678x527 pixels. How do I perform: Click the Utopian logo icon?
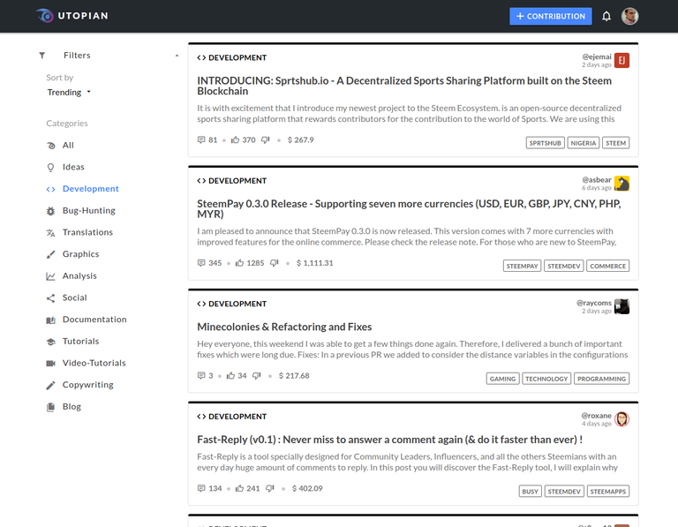tap(44, 16)
